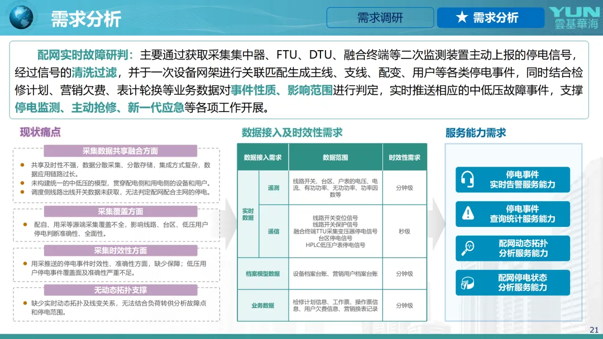Screen dimensions: 603x339
Task: Click the 数据接入需求 table header
Action: 262,157
